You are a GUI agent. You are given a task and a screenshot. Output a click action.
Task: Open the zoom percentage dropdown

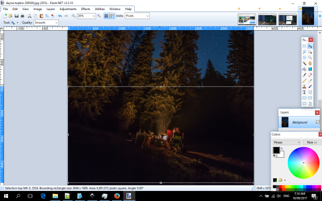94,16
